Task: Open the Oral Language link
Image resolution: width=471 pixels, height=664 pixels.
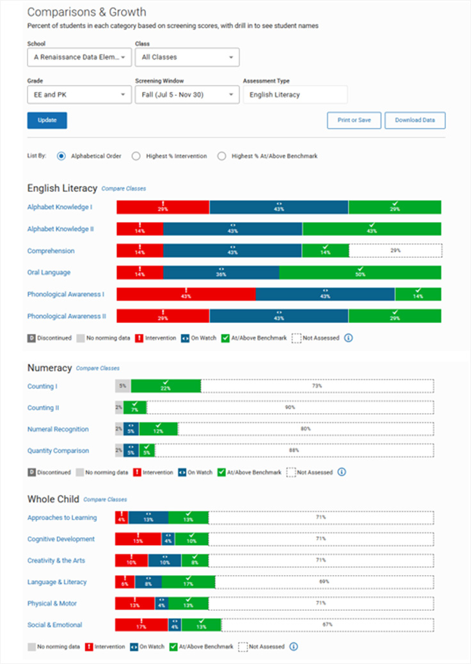Action: coord(49,273)
